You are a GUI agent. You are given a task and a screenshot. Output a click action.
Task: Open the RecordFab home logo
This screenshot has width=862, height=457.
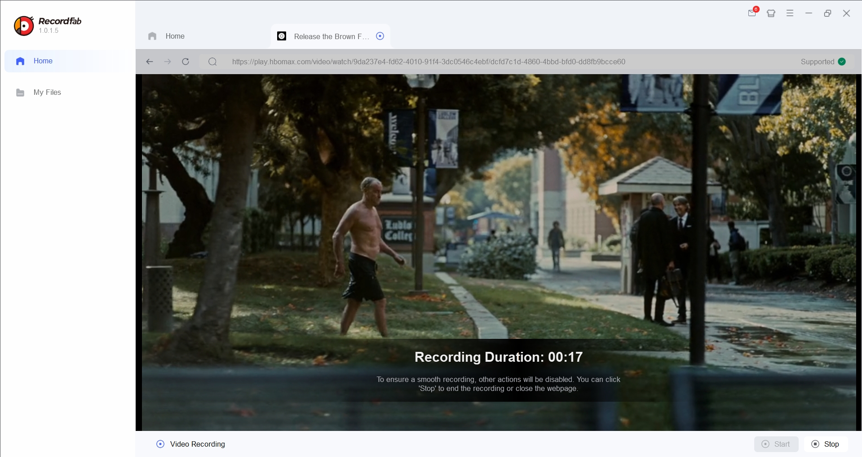[23, 26]
